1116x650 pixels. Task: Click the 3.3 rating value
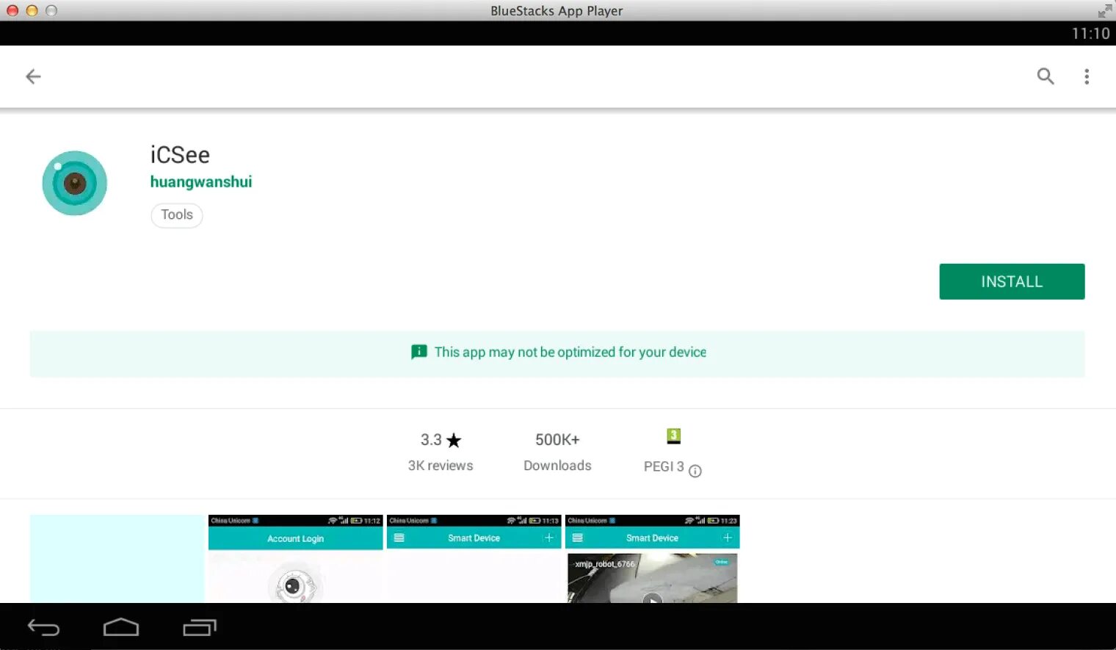(431, 440)
